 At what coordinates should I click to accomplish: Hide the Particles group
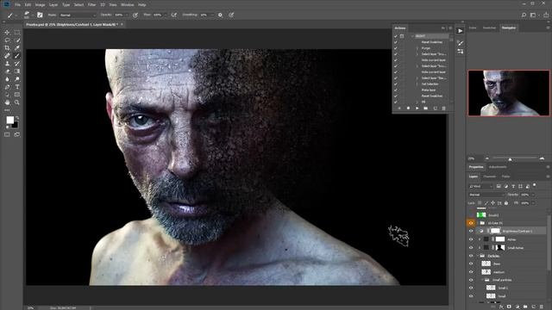471,256
